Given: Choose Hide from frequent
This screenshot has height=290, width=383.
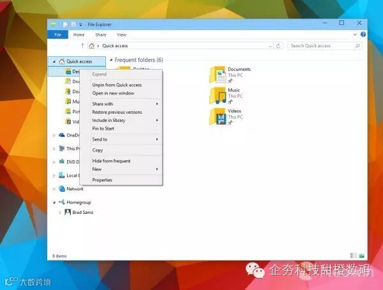Looking at the screenshot, I should coord(111,161).
